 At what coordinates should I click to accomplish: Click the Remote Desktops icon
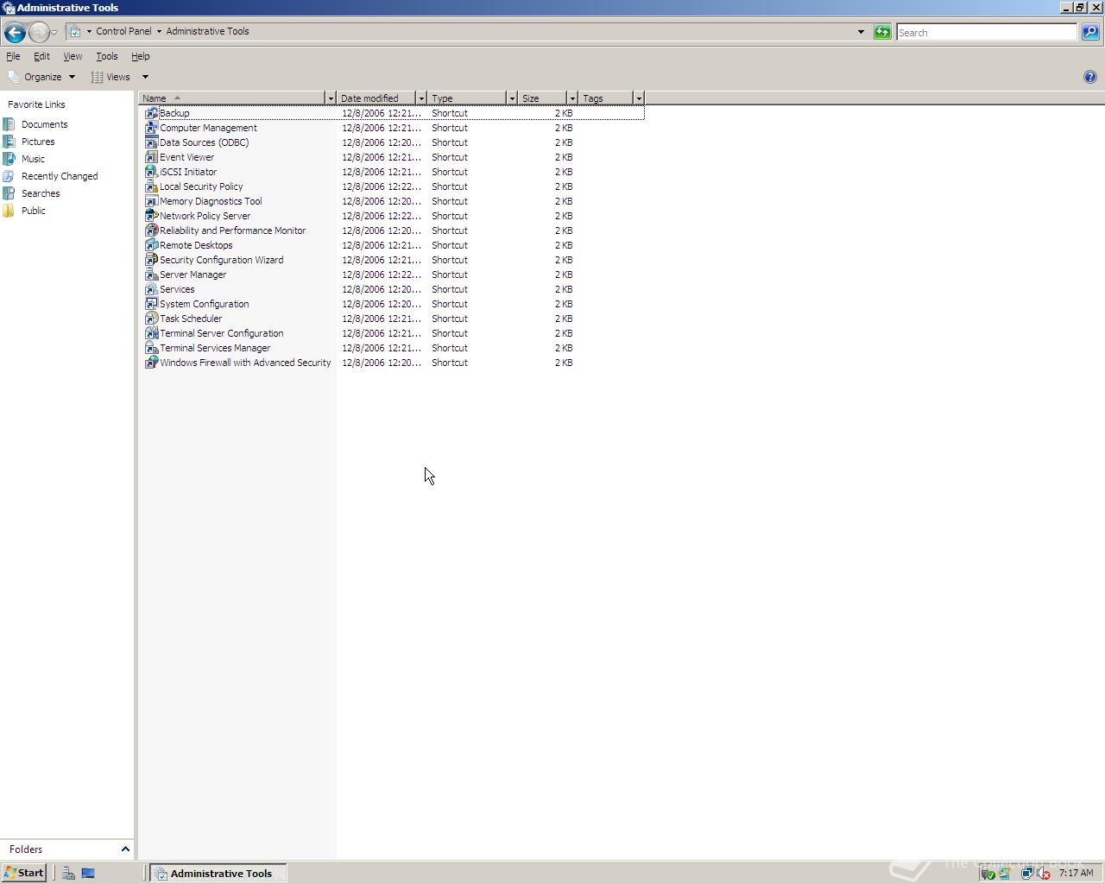click(x=151, y=245)
